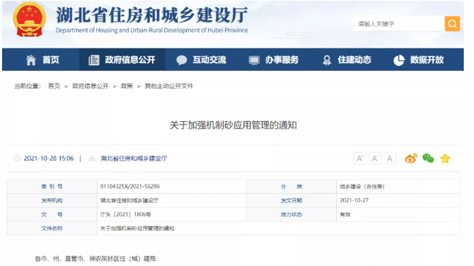Click the monitor icon beside 办事服务
Image resolution: width=474 pixels, height=266 pixels.
coord(254,61)
